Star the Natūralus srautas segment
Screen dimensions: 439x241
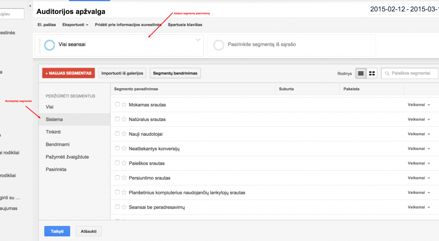tap(124, 119)
